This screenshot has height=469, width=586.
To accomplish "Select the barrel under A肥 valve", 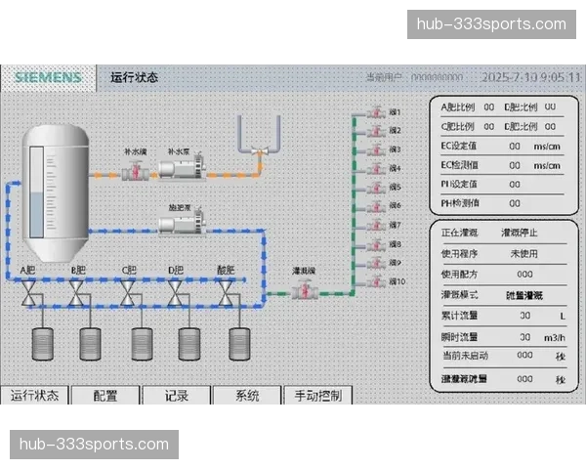I will click(42, 344).
